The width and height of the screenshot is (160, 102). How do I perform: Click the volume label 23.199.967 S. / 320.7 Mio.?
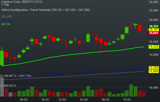coord(16,76)
